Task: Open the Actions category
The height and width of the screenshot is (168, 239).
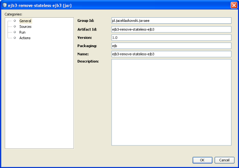Action: coord(25,38)
